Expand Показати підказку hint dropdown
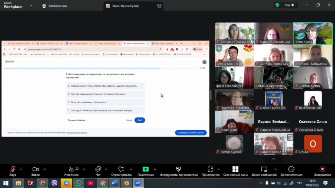335x188 pixels. (x=78, y=120)
